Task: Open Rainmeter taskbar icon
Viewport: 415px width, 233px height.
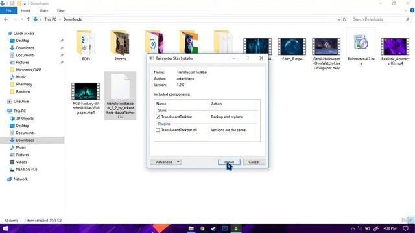Action: pyautogui.click(x=236, y=228)
